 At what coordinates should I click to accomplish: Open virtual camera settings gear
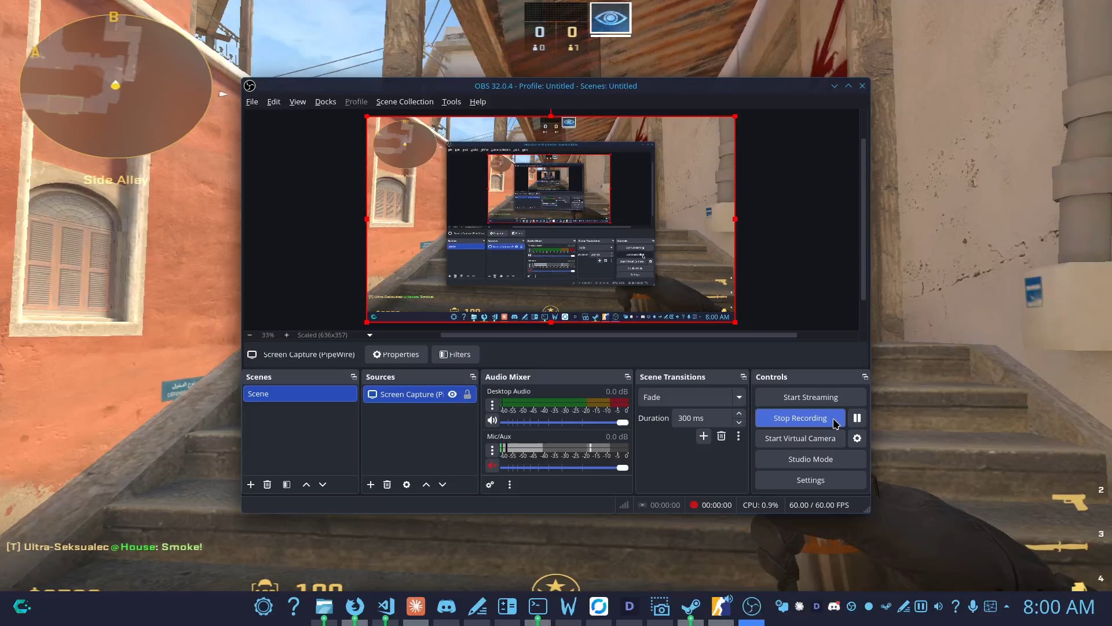857,439
